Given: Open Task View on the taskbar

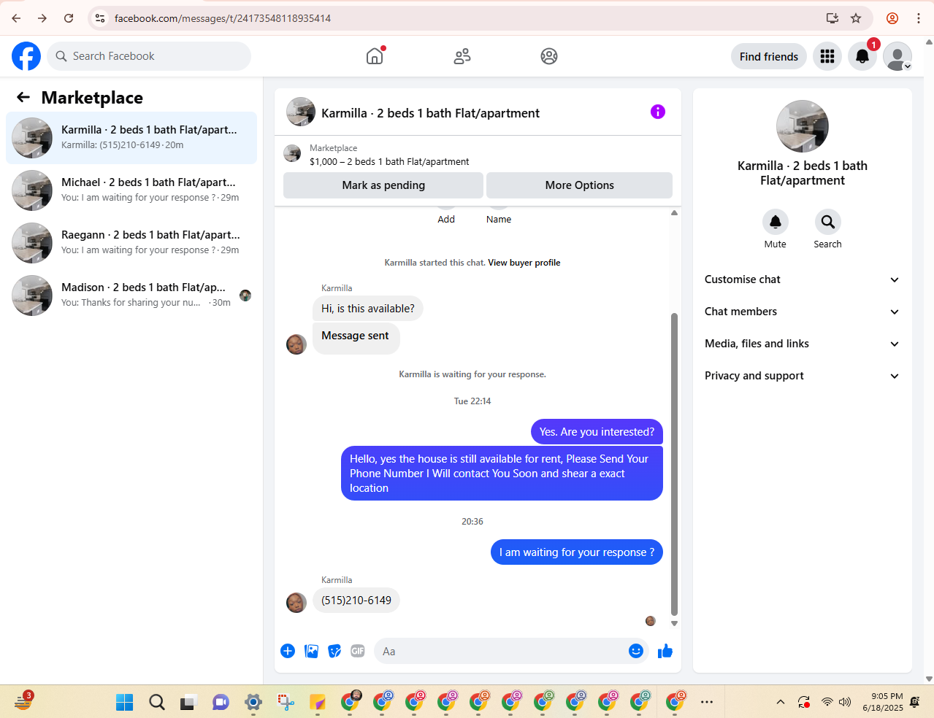Looking at the screenshot, I should tap(188, 702).
